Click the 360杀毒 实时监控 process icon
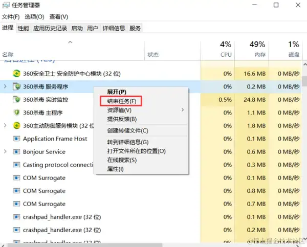Image resolution: width=307 pixels, height=247 pixels. pyautogui.click(x=16, y=100)
